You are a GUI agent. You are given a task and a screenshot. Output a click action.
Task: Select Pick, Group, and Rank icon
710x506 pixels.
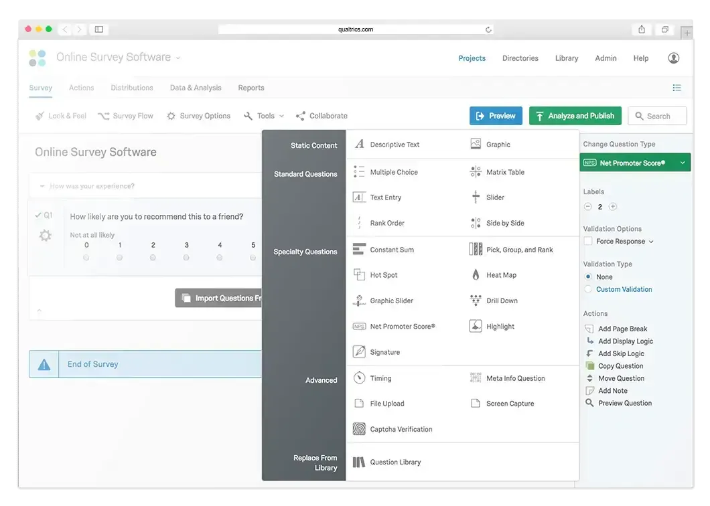tap(476, 249)
